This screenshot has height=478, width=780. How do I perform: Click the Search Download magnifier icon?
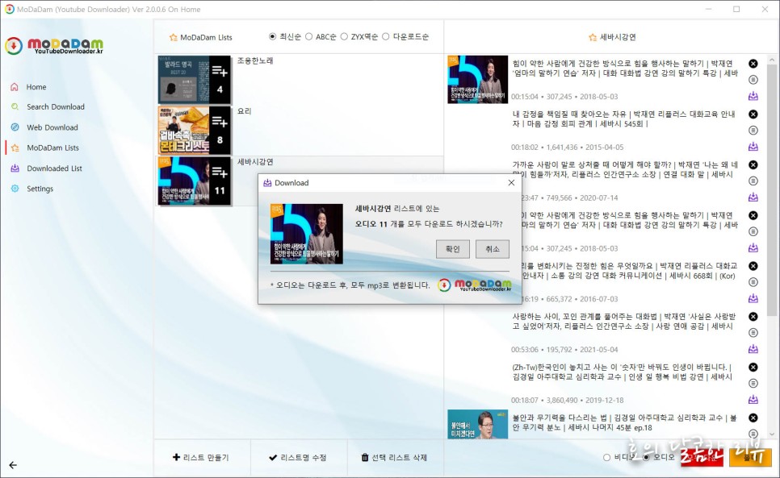(x=15, y=106)
